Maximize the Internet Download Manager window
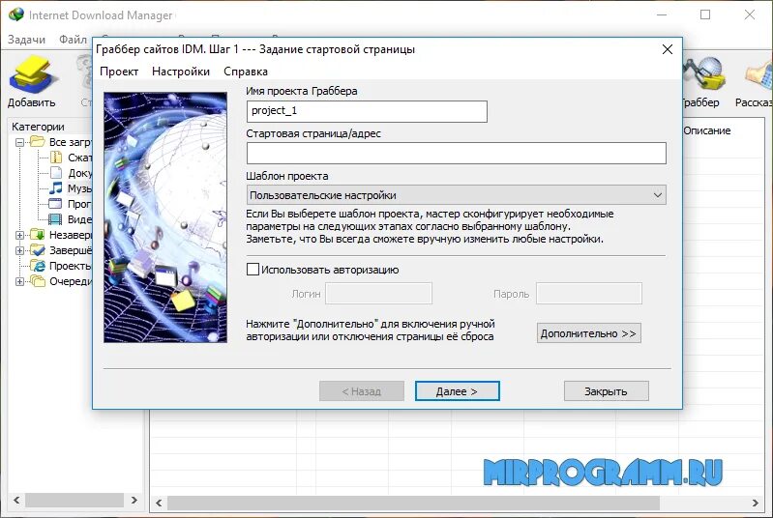Image resolution: width=773 pixels, height=518 pixels. [x=705, y=14]
